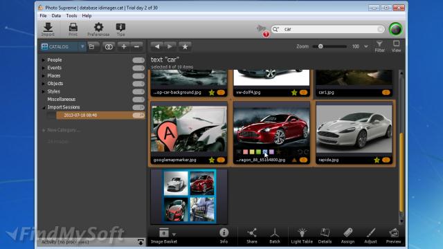Adjust the Zoom slider handle
The image size is (443, 249).
(320, 46)
